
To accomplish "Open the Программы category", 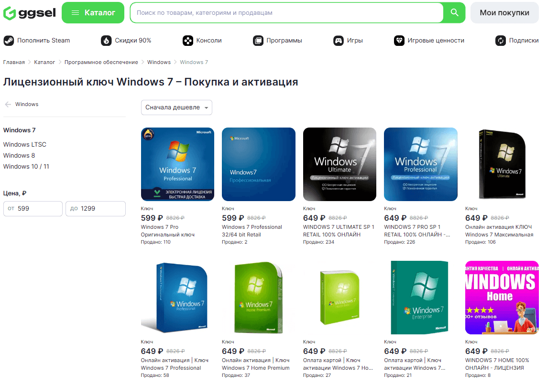I will pos(284,41).
